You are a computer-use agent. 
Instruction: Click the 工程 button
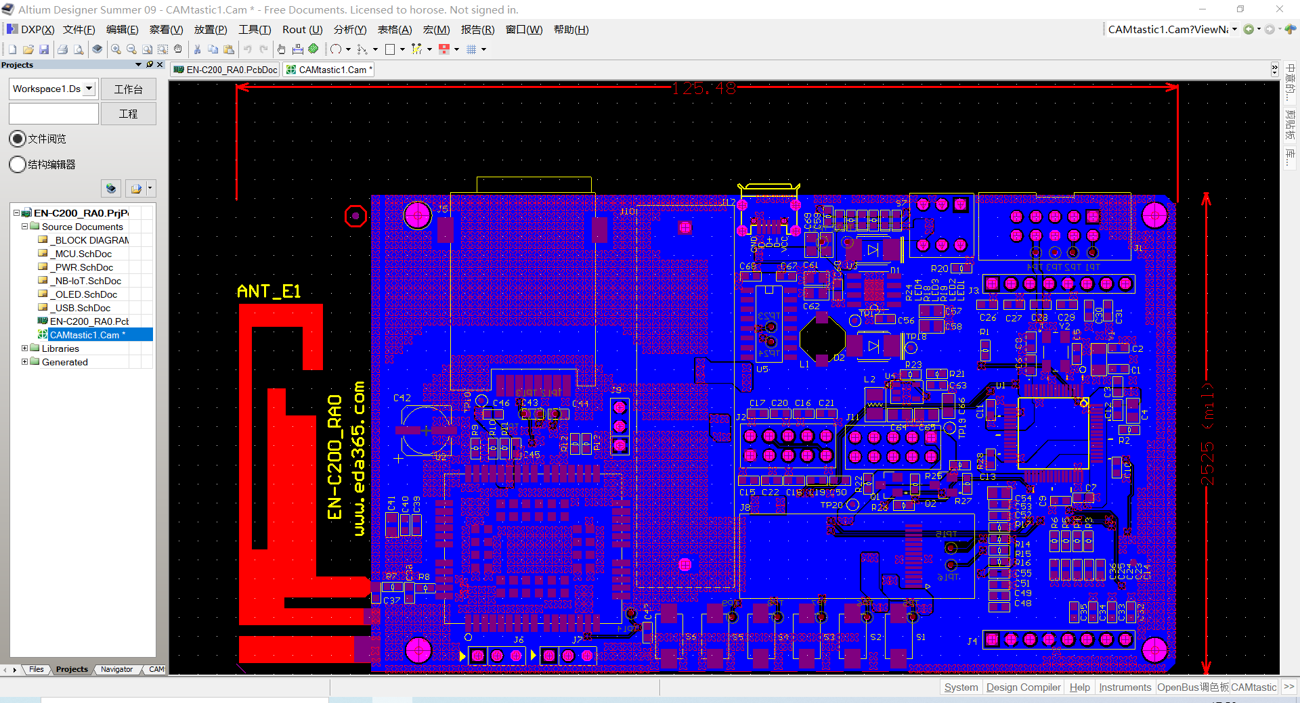coord(129,114)
